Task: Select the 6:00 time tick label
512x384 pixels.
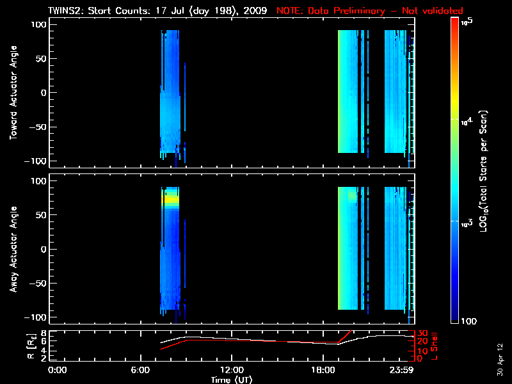Action: [x=144, y=371]
